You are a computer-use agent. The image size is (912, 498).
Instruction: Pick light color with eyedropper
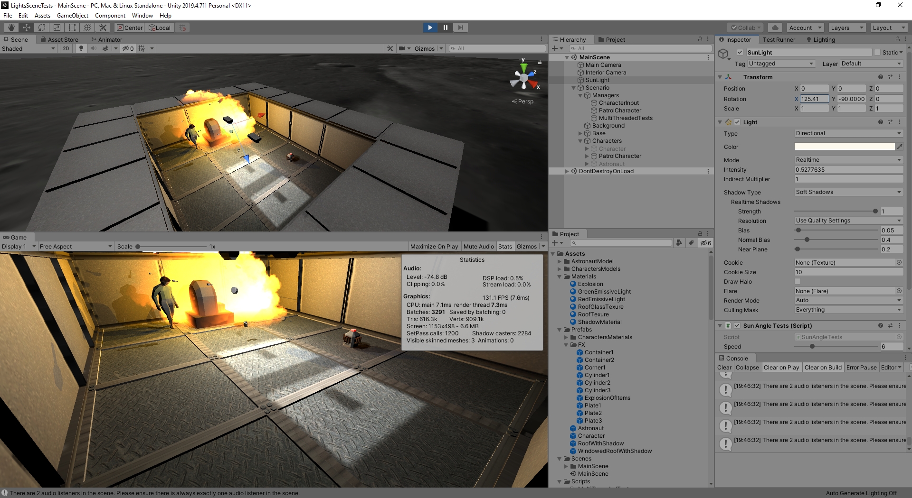[x=899, y=147]
